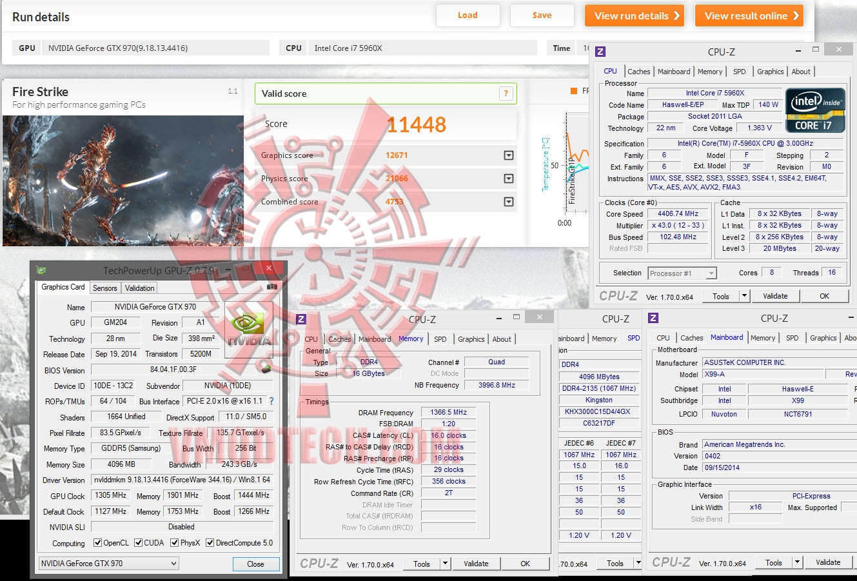Expand the Combined score details
857x581 pixels.
tap(509, 202)
